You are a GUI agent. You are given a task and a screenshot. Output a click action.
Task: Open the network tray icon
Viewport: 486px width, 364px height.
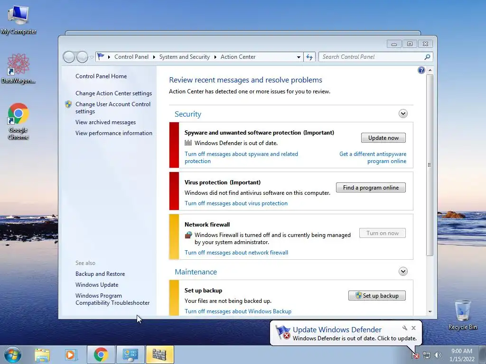pyautogui.click(x=427, y=355)
